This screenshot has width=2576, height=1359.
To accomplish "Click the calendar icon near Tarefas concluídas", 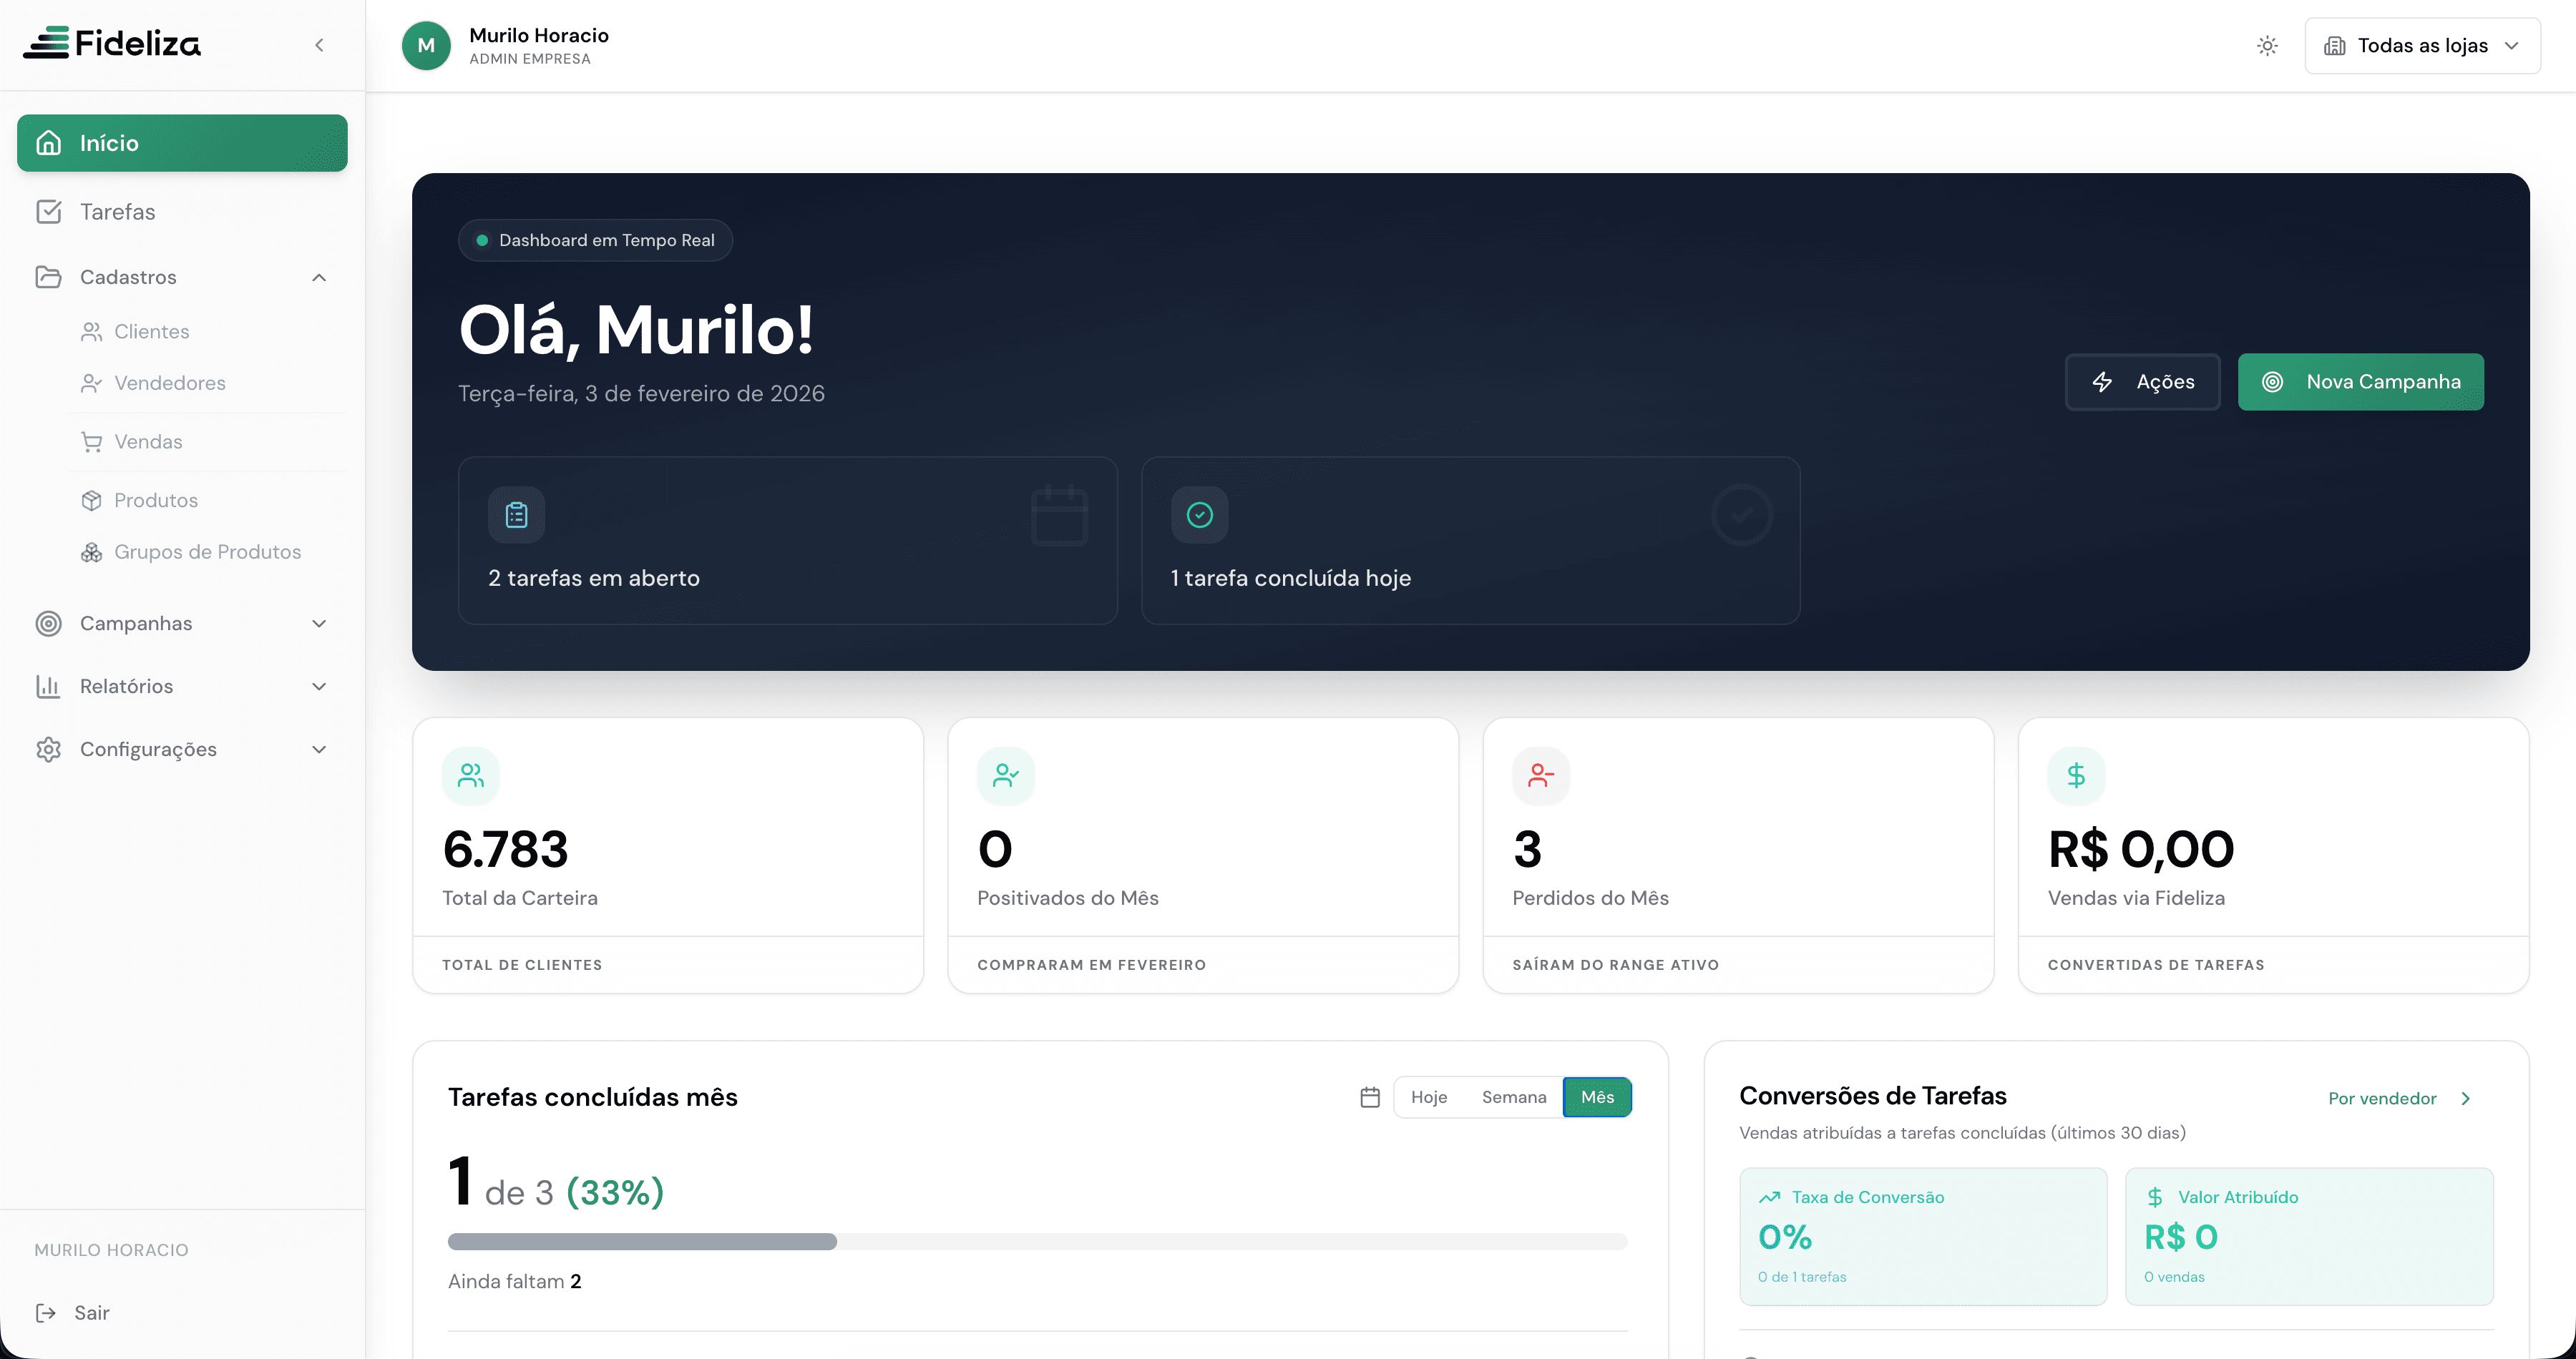I will (1370, 1096).
